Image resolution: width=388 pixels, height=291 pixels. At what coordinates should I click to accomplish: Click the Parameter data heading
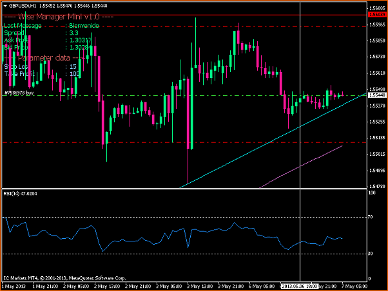pyautogui.click(x=44, y=58)
